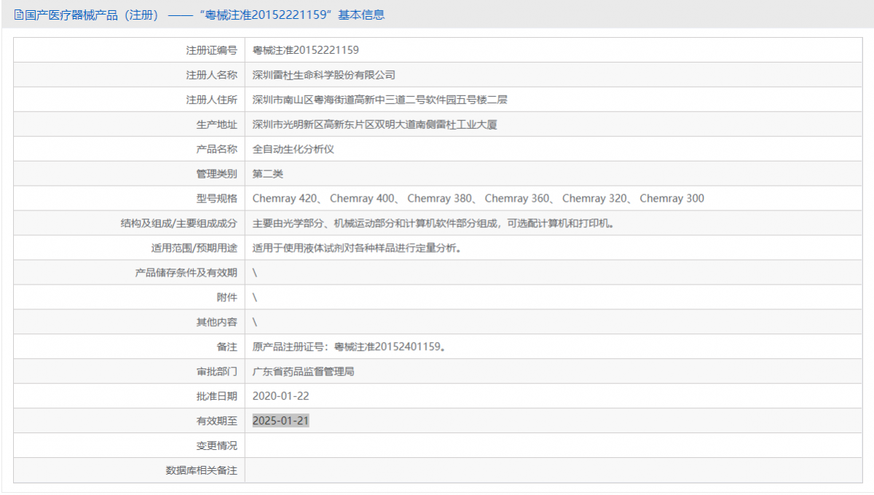874x495 pixels.
Task: Click the 批准日期 label
Action: click(217, 396)
